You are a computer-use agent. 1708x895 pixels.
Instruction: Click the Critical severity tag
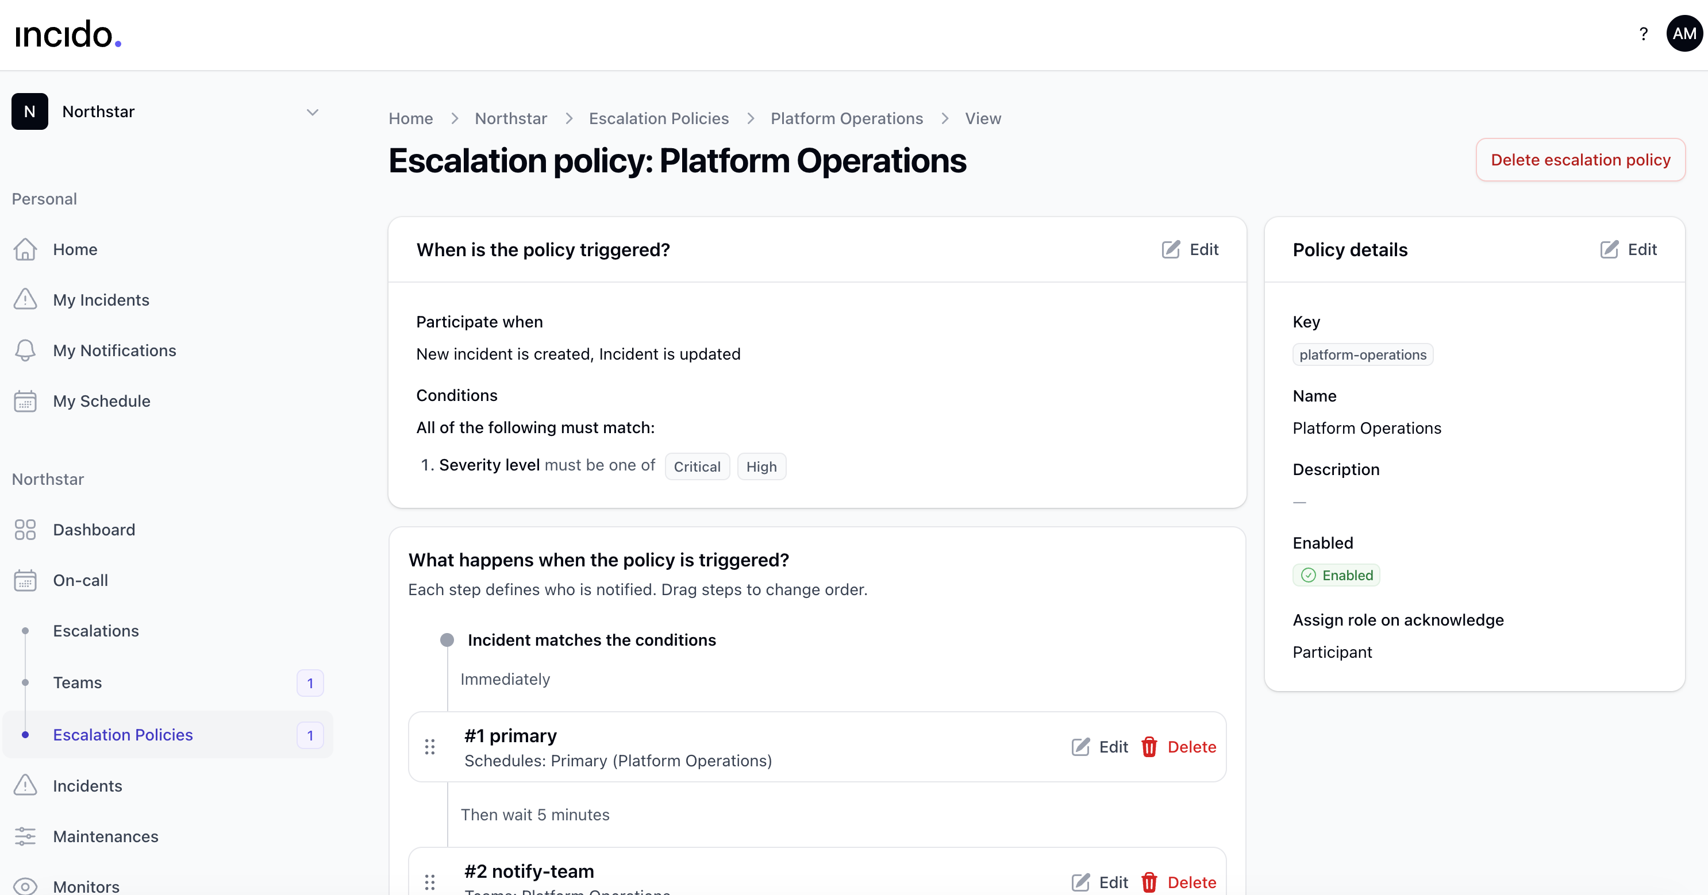(x=697, y=466)
